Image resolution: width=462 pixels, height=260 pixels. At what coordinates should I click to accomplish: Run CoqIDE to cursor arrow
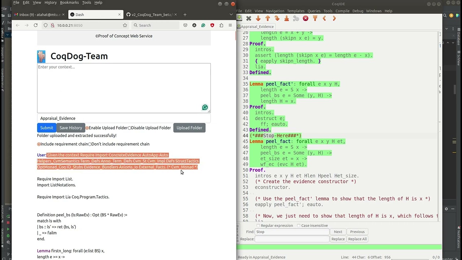click(x=277, y=18)
